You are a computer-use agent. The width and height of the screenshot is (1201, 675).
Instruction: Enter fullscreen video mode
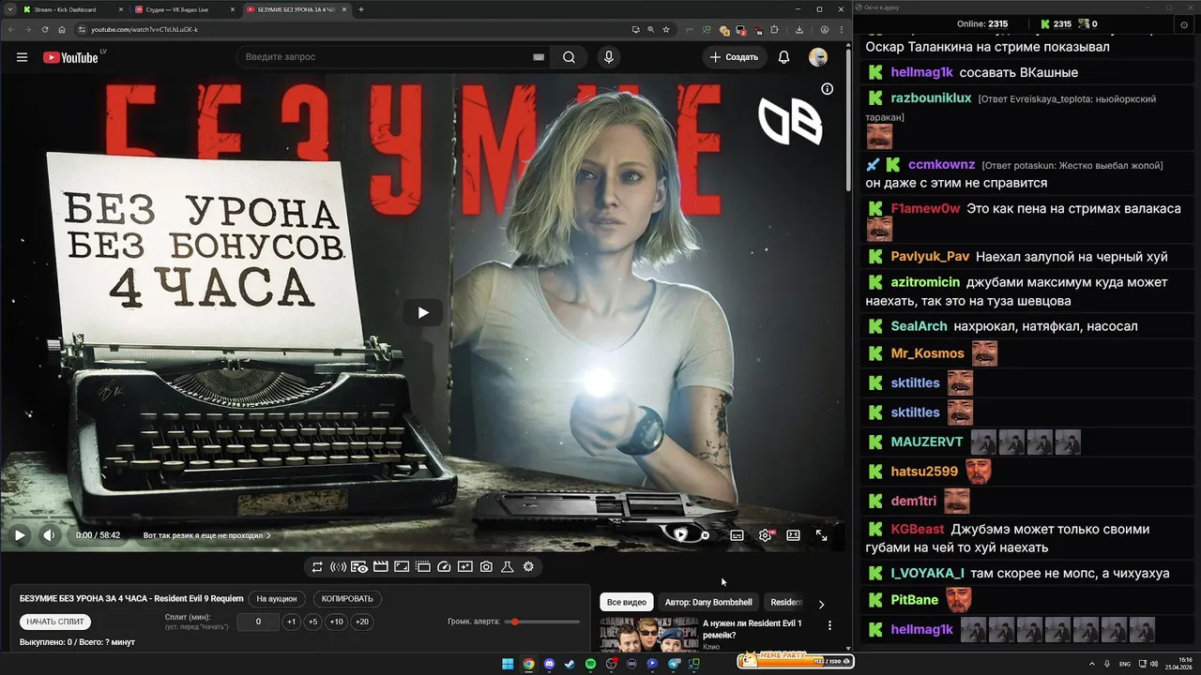[x=821, y=535]
